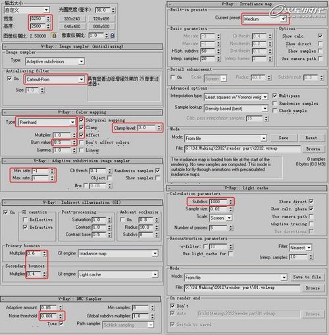329x335 pixels.
Task: Open the Light cache Filter Nearest dropdown
Action: [309, 248]
